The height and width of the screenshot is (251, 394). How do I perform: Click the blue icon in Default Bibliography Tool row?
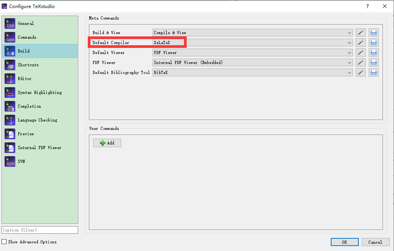click(374, 72)
